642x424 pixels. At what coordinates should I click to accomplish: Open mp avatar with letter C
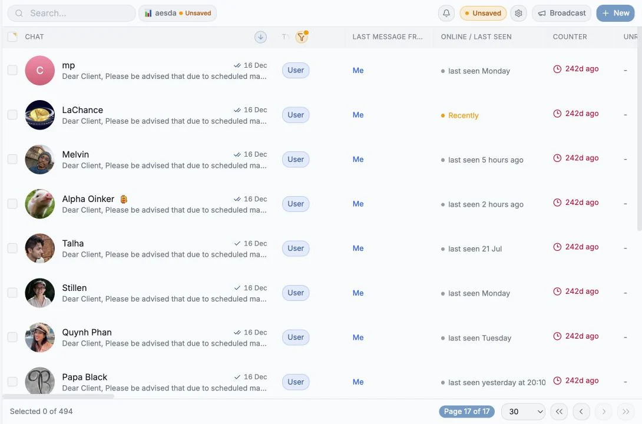click(x=39, y=71)
